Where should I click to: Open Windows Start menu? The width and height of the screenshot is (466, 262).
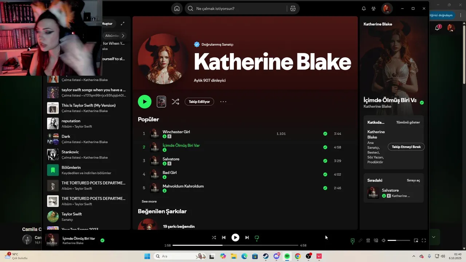(147, 257)
